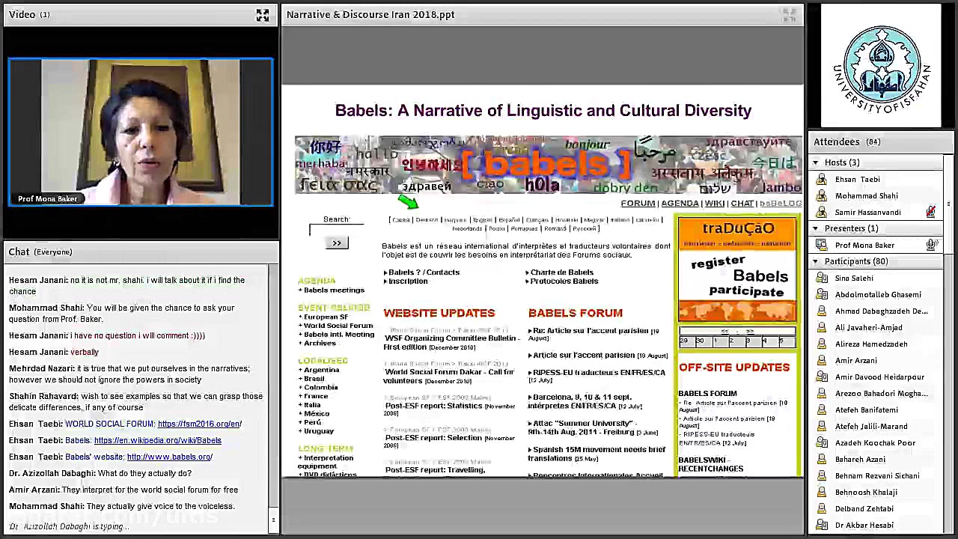Click the University of Isfahan logo
The image size is (958, 539).
(881, 66)
